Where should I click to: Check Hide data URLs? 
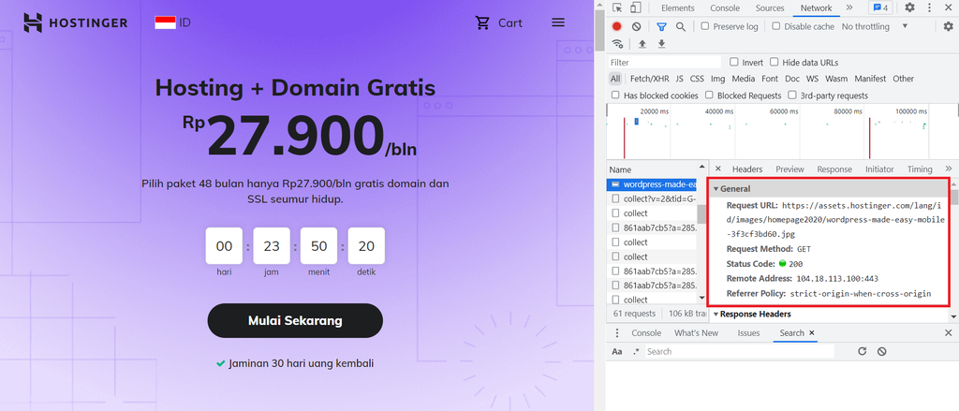click(775, 62)
